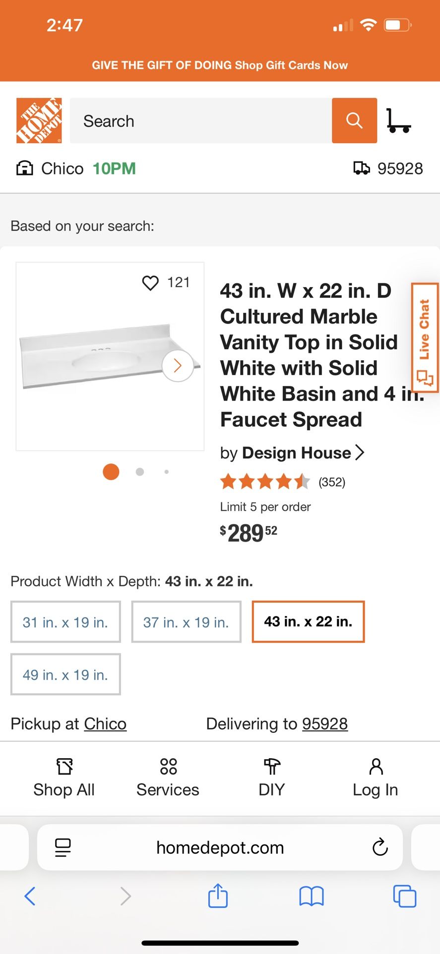440x954 pixels.
Task: Tap the store pickup icon next to Chico
Action: (x=24, y=168)
